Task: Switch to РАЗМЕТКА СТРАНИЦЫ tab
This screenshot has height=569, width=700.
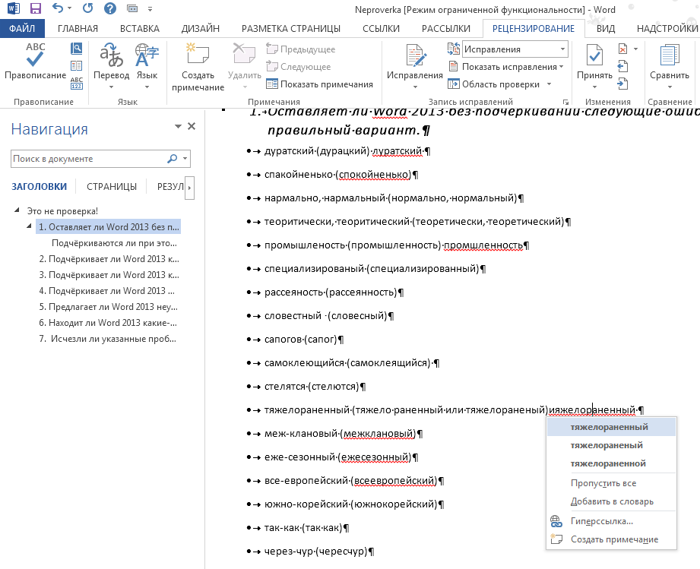Action: coord(291,29)
